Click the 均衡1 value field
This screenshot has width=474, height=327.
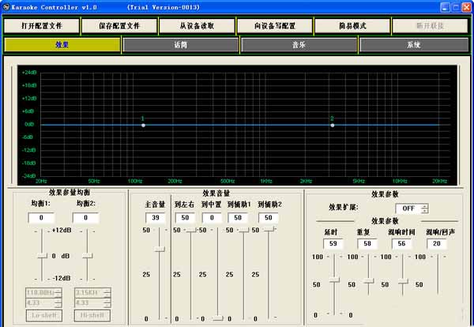(x=41, y=217)
